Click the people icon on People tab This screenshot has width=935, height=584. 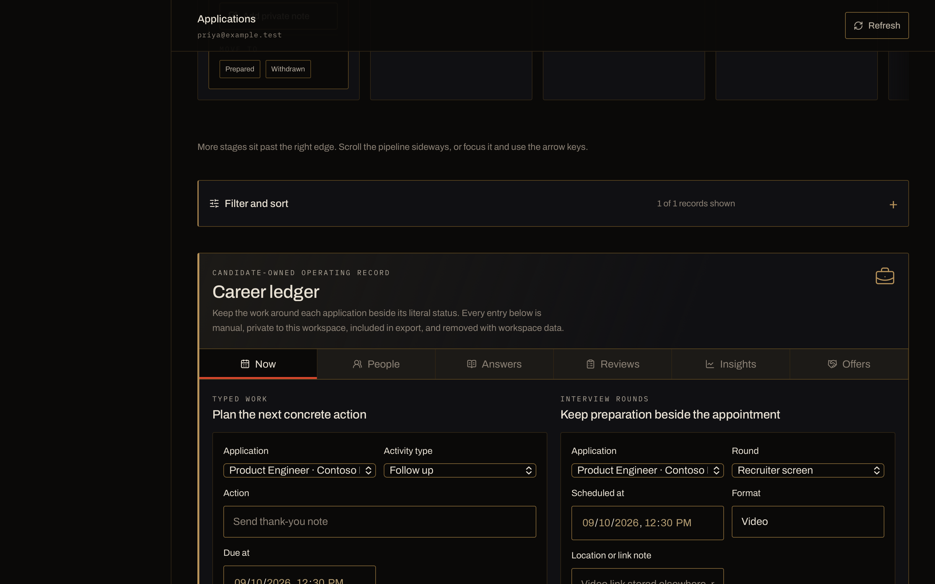tap(357, 364)
